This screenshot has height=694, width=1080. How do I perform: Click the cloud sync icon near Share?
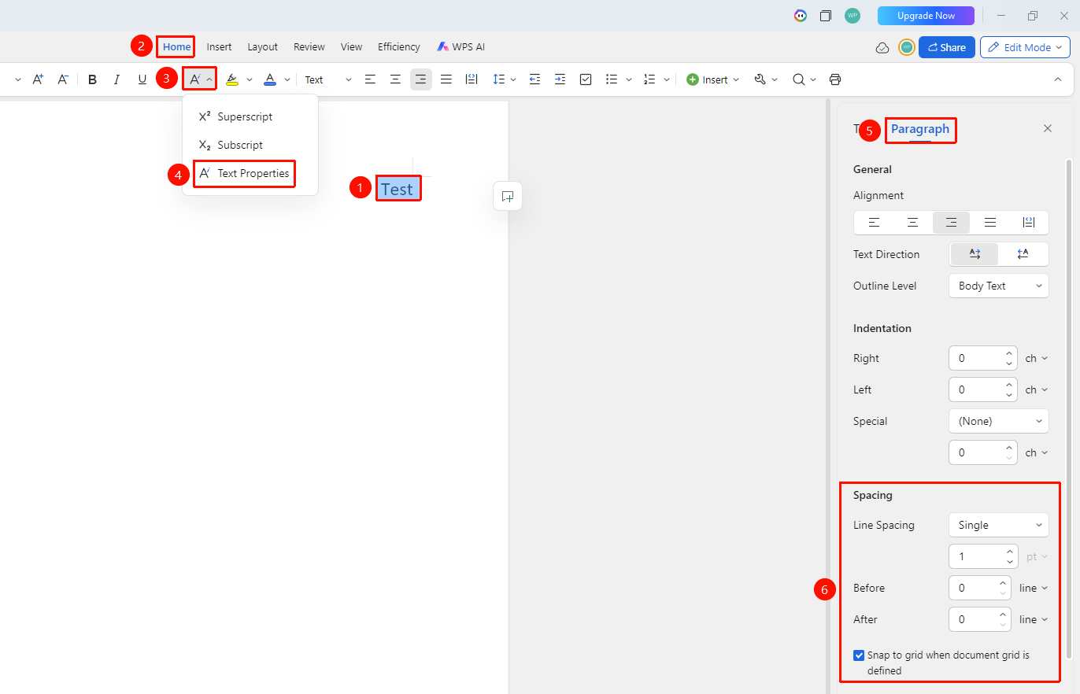882,47
